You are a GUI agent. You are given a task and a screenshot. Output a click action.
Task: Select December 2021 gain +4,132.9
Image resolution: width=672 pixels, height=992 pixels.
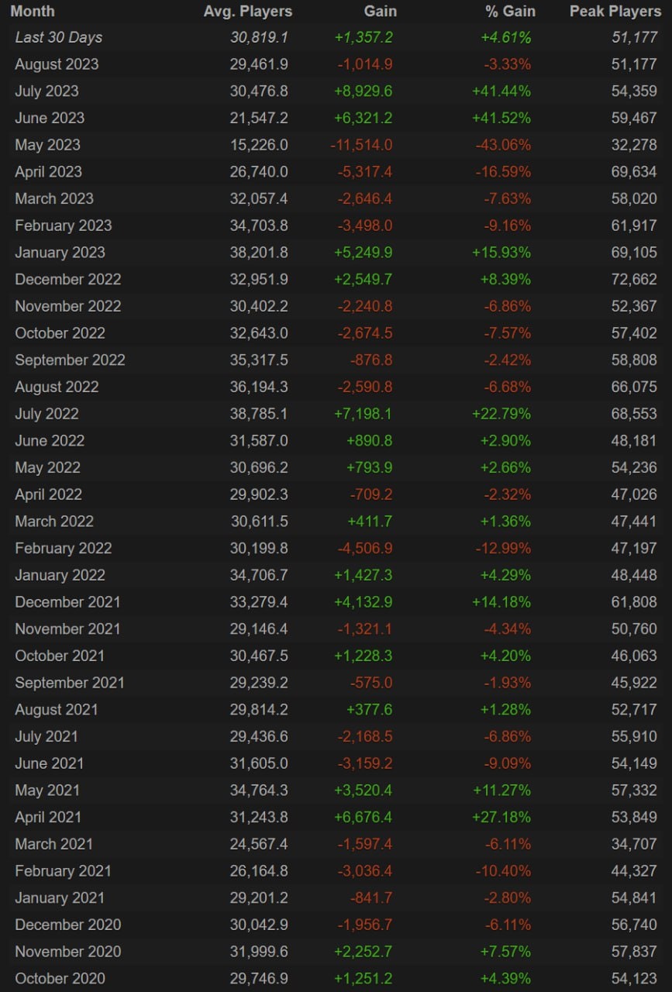coord(363,602)
